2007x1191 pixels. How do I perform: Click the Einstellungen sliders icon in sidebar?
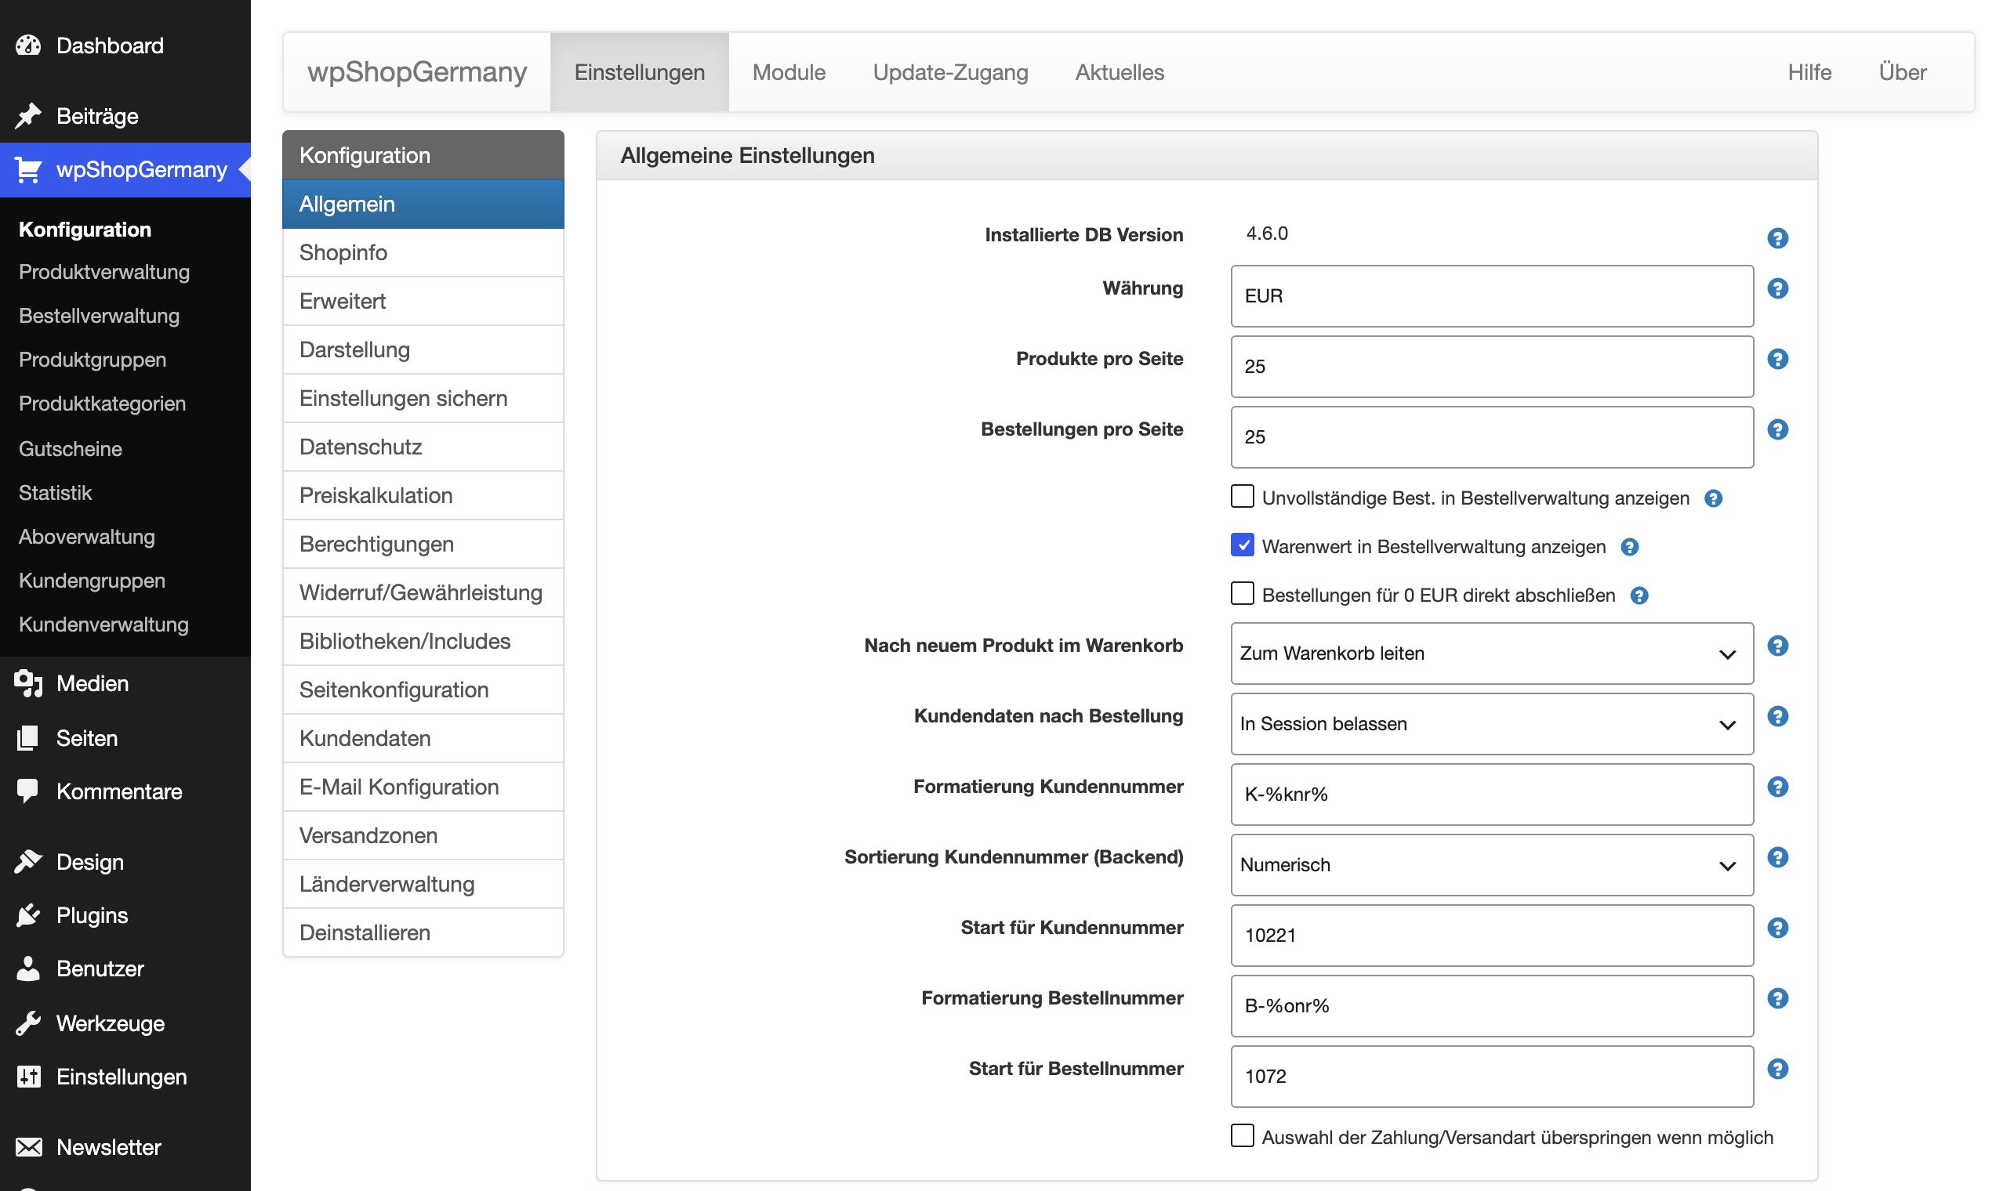click(28, 1077)
